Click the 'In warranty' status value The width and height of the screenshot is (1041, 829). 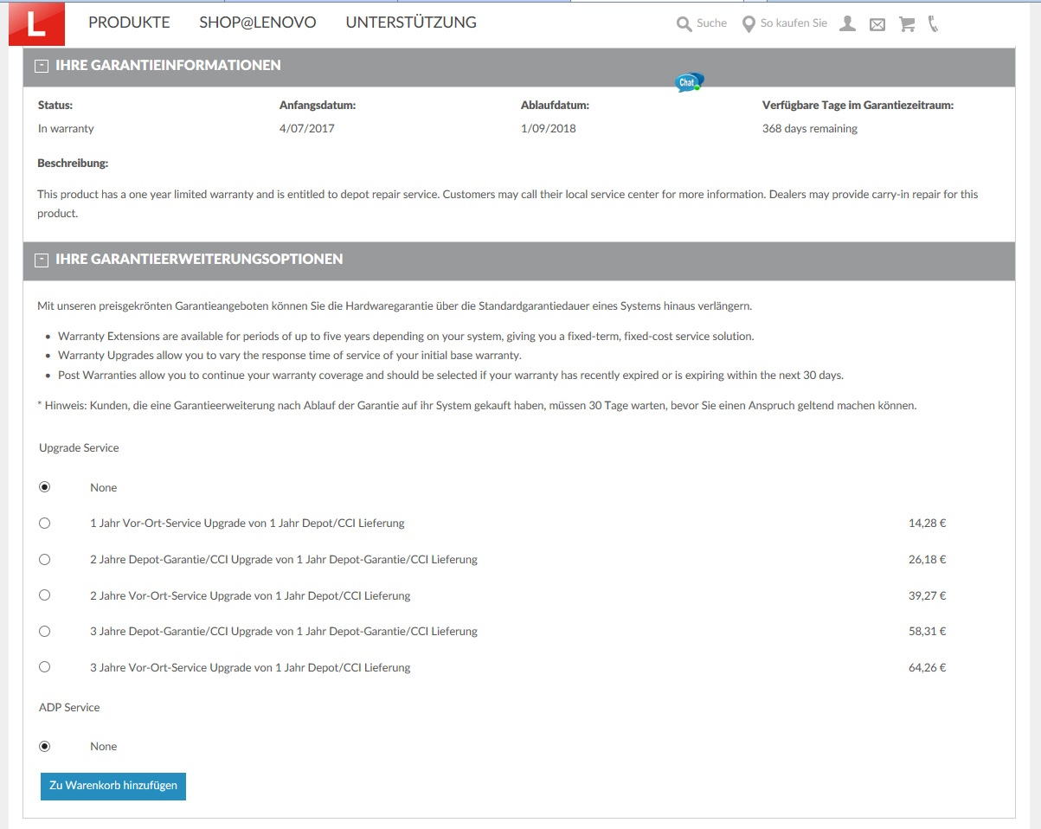click(x=66, y=129)
